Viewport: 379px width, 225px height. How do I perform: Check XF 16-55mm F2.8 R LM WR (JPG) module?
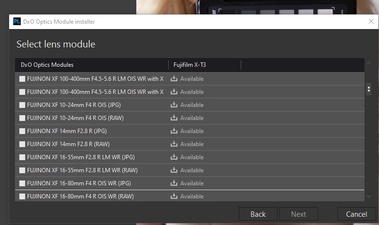point(22,157)
